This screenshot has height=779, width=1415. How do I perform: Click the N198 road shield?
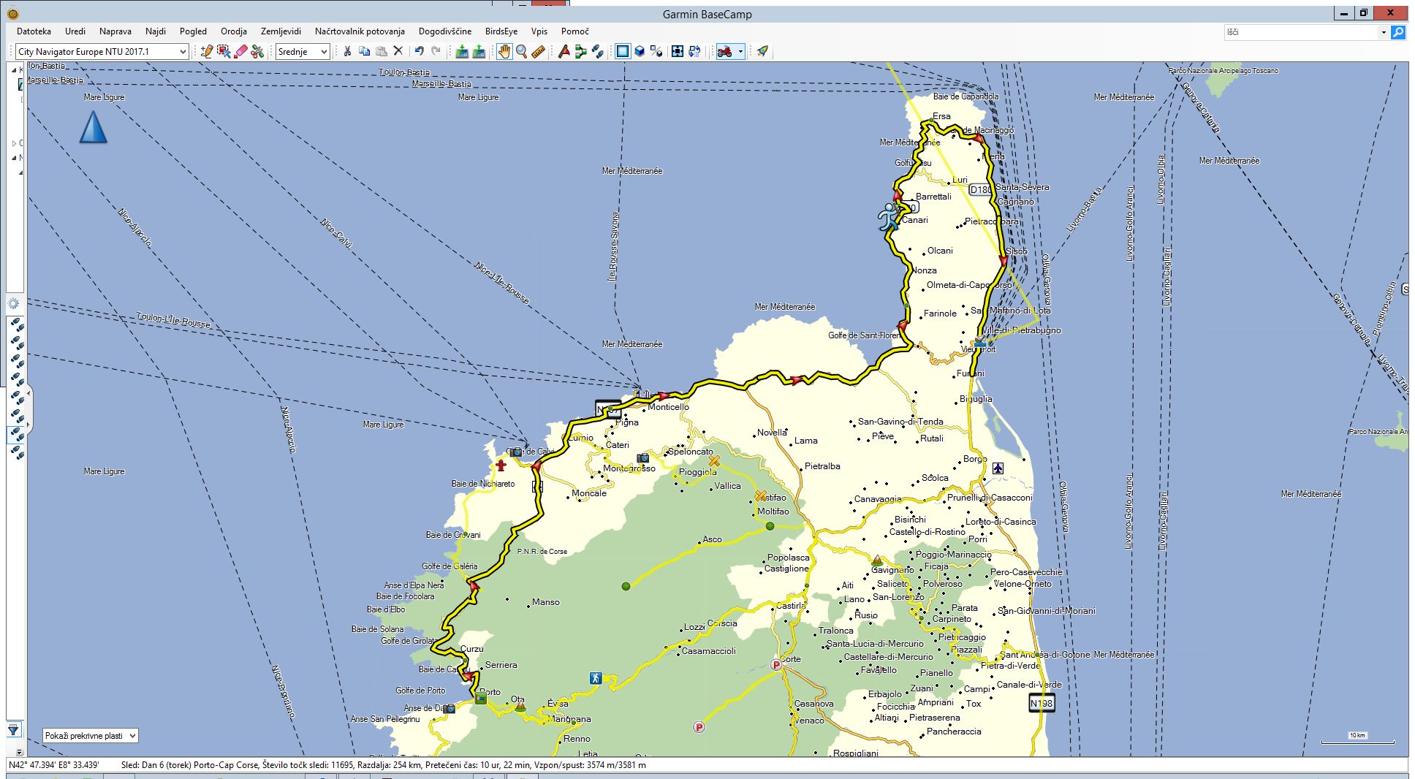coord(1042,704)
